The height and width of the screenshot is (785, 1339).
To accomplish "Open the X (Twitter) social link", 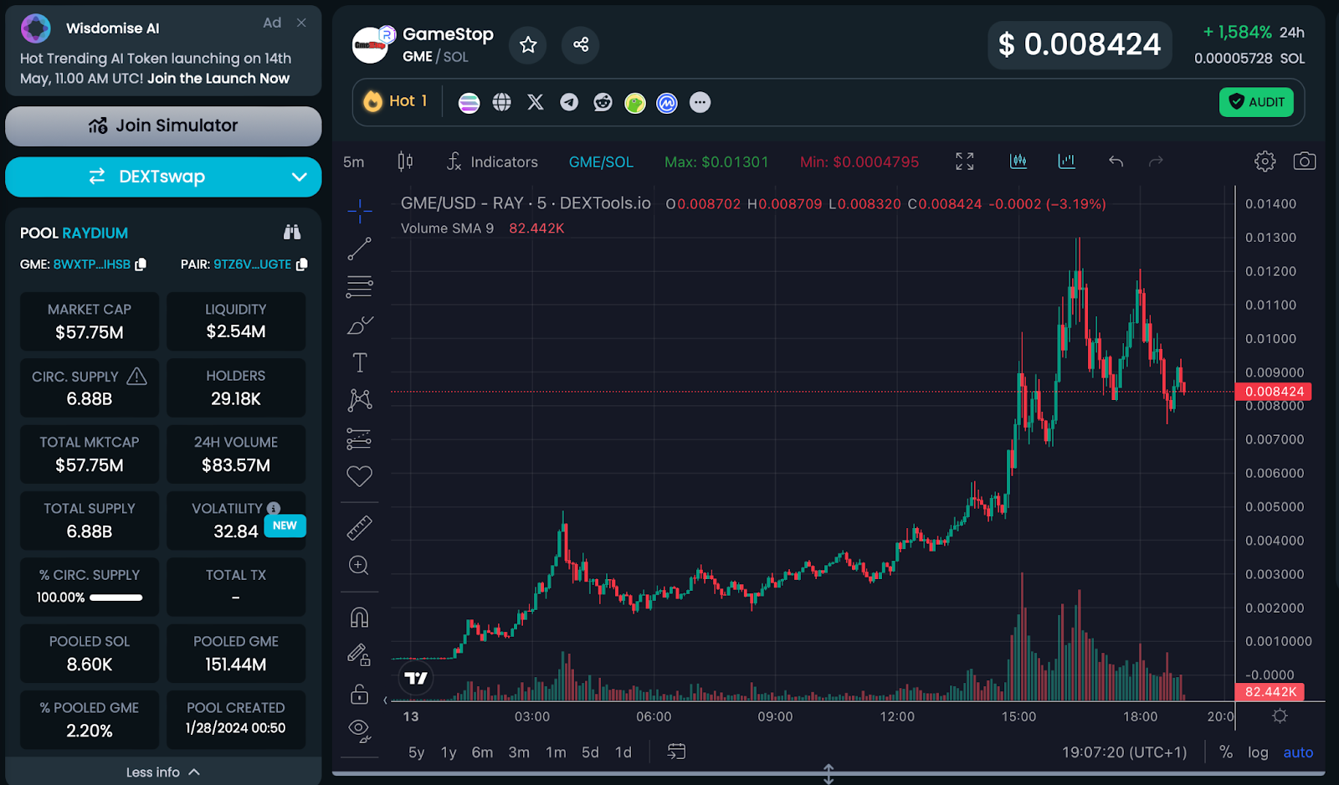I will pos(536,102).
